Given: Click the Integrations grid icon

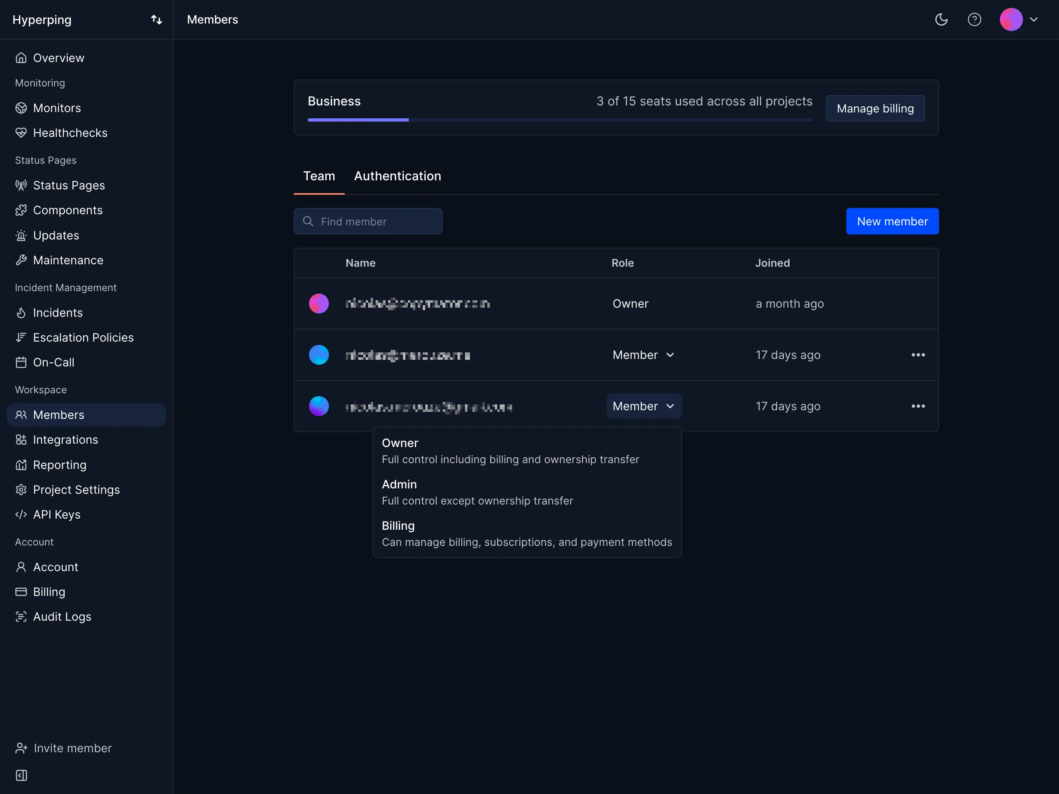Looking at the screenshot, I should click(x=21, y=439).
